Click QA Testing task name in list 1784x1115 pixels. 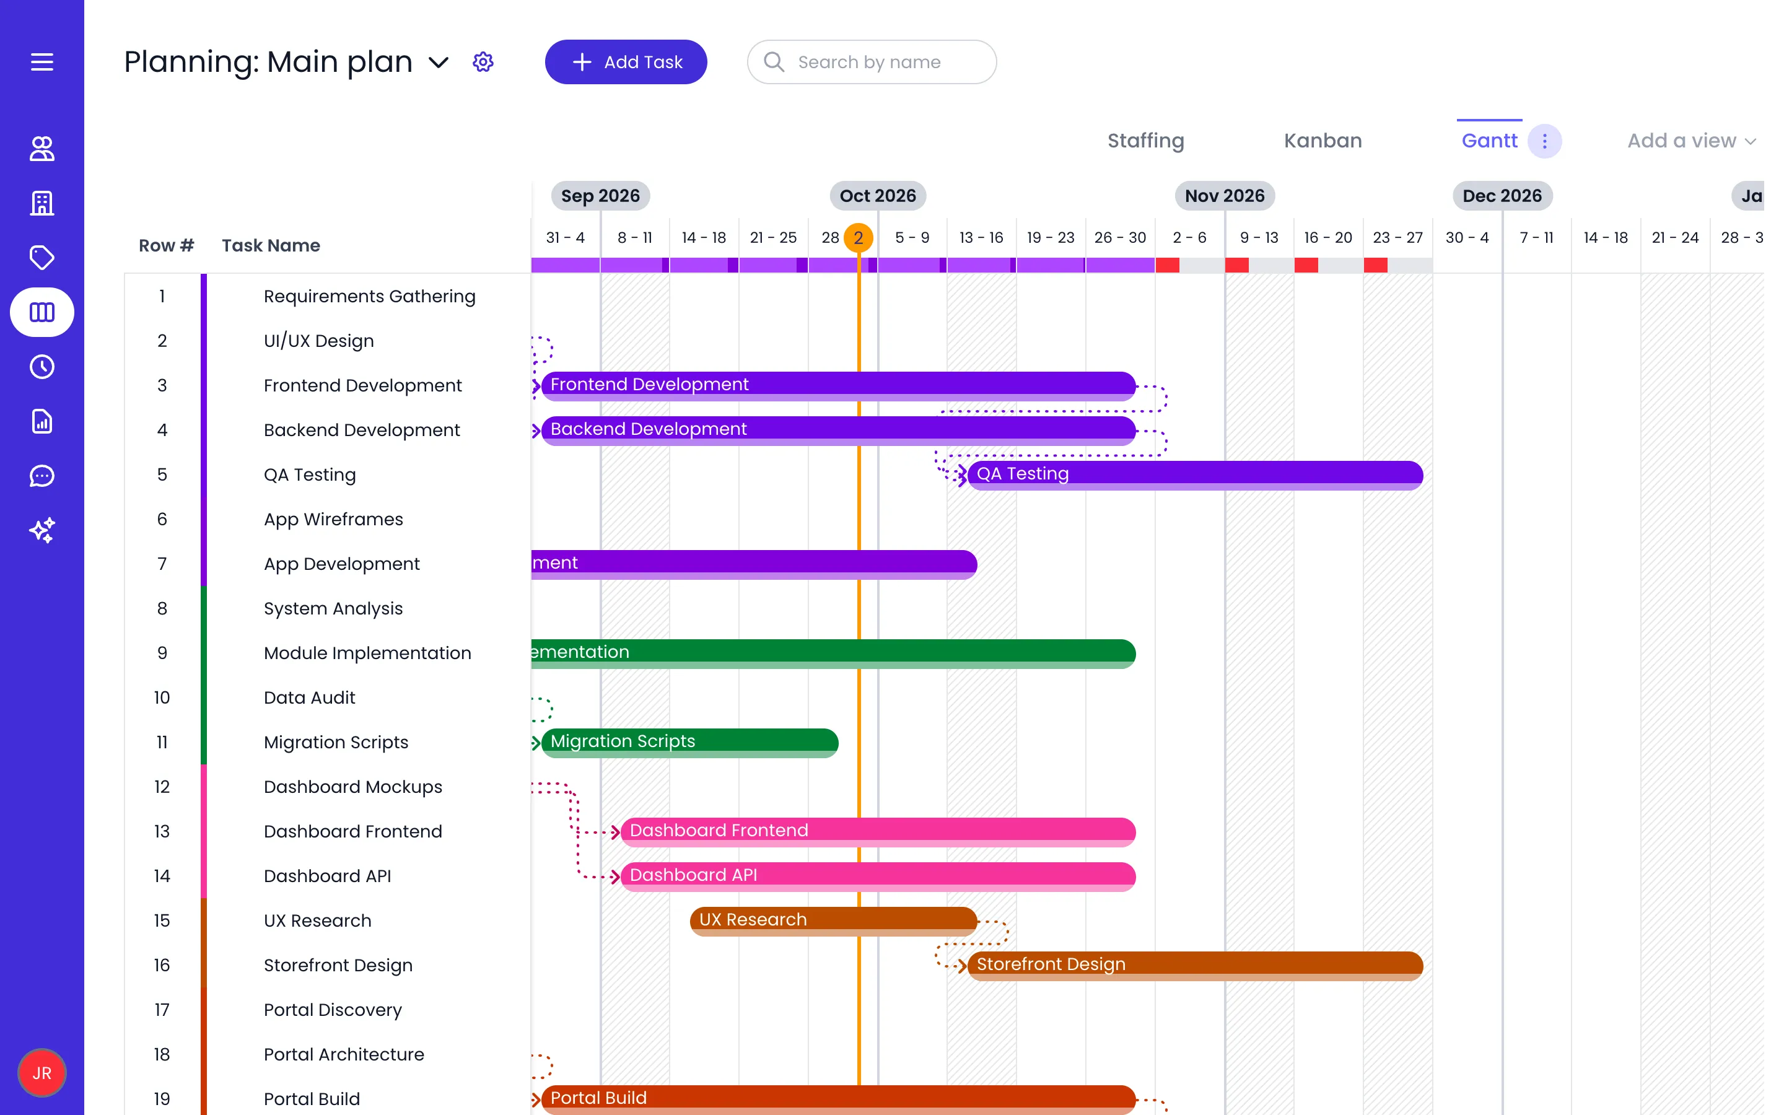pos(310,475)
